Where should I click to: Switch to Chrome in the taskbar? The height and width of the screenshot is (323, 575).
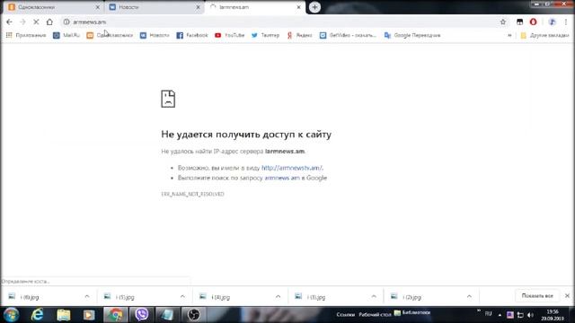(116, 315)
